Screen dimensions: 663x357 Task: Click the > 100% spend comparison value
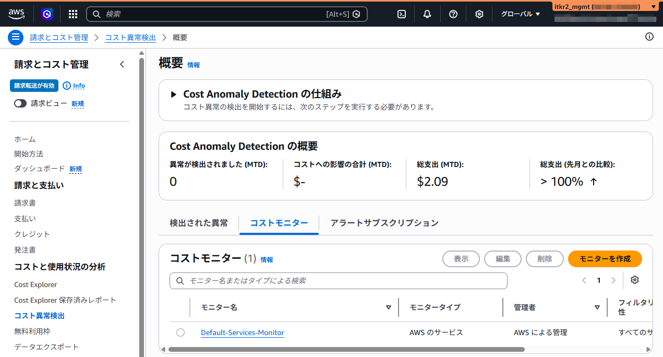point(569,182)
